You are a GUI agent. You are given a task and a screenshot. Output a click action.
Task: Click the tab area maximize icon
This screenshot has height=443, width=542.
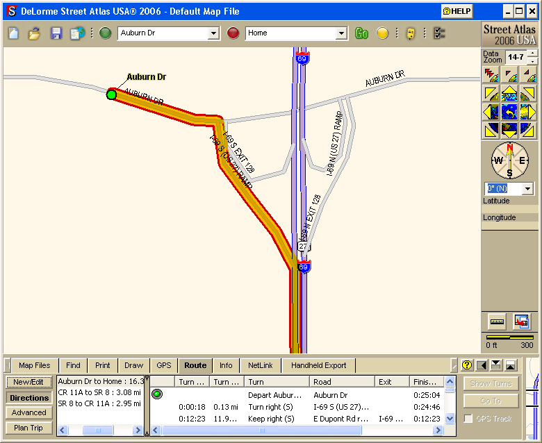click(511, 365)
